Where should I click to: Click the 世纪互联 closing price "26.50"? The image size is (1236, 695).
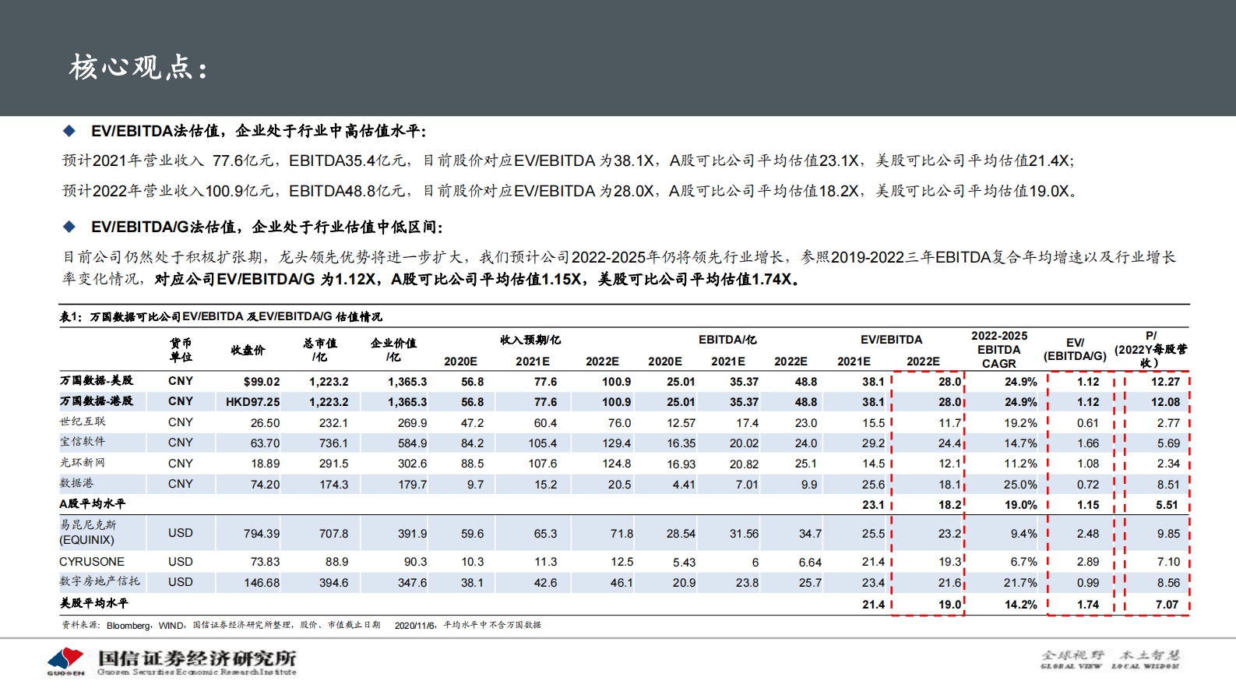[x=265, y=423]
